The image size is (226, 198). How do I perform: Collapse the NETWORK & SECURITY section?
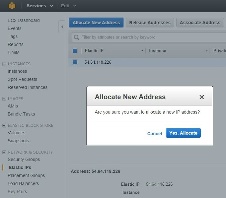[4, 152]
